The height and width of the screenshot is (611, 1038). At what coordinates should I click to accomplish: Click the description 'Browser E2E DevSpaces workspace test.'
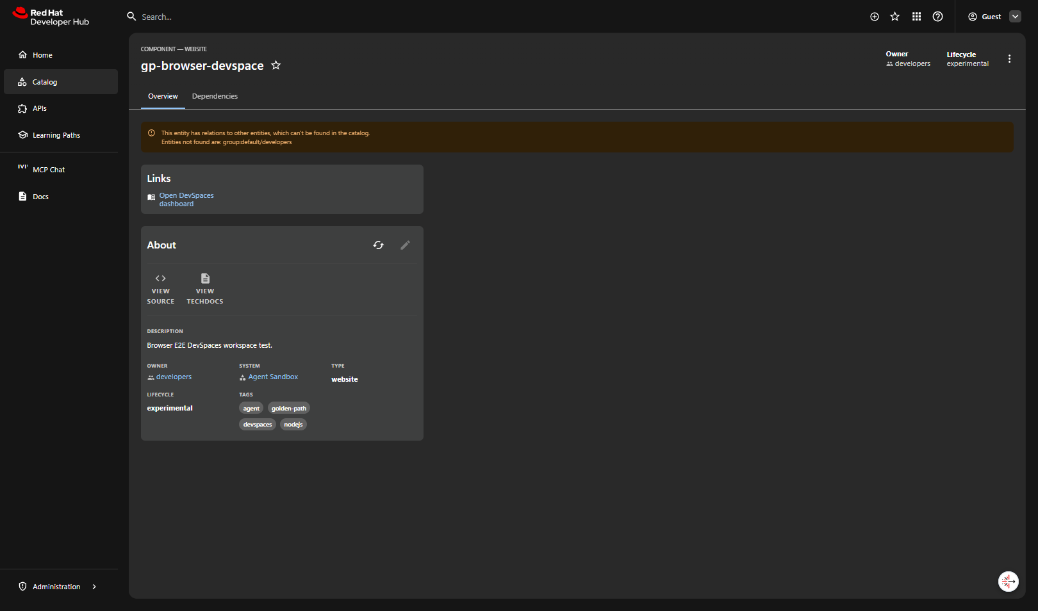(x=210, y=345)
